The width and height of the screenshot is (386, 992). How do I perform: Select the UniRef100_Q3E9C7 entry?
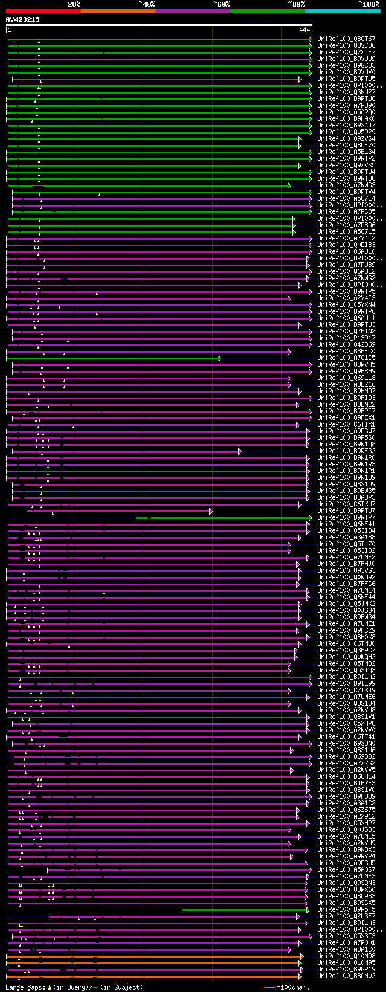[346, 651]
